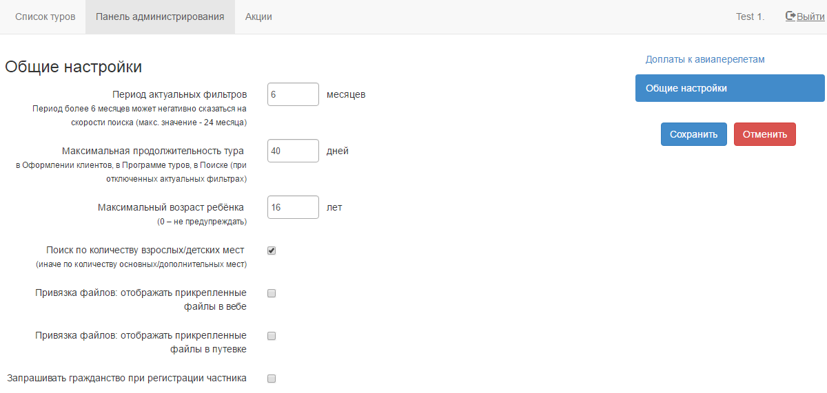Go to the Акции tab
Screen dimensions: 827x393
[258, 17]
